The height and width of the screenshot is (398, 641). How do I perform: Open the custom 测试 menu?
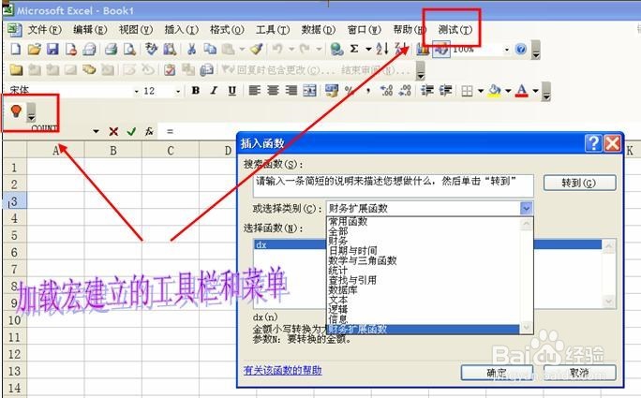[x=455, y=30]
